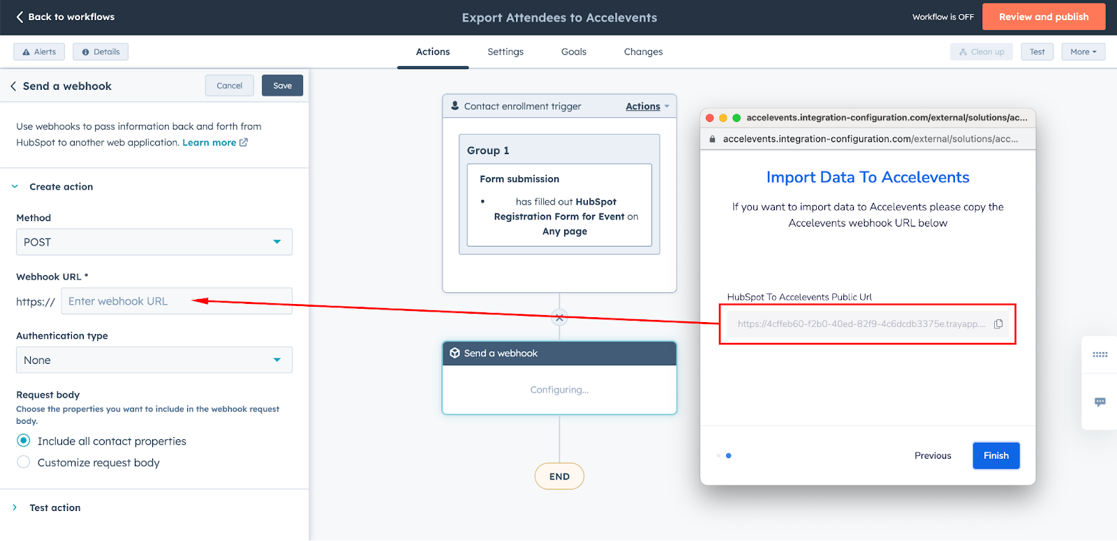Close the Accelevents popup with red button

tap(710, 118)
